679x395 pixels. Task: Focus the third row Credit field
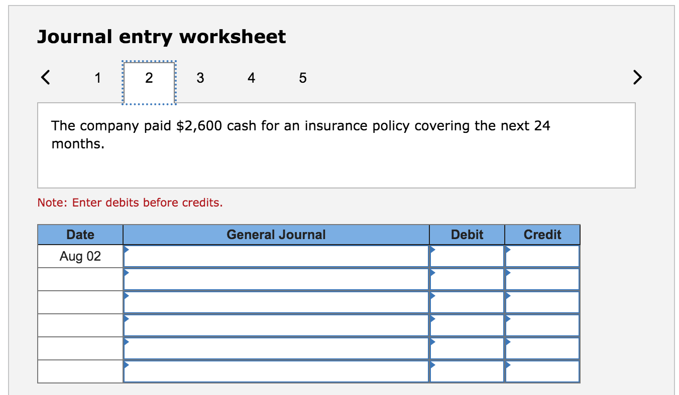542,302
